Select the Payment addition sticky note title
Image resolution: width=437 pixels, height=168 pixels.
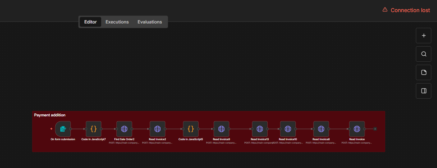pos(50,115)
